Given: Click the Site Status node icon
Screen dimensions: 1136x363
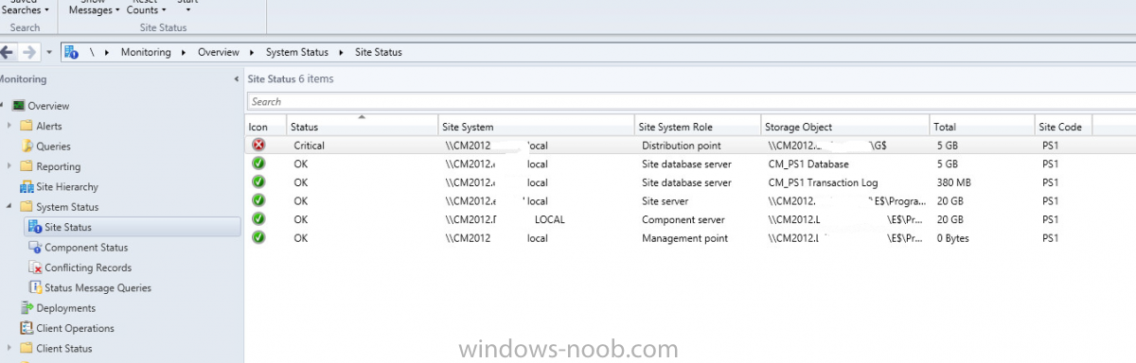Looking at the screenshot, I should pyautogui.click(x=35, y=227).
